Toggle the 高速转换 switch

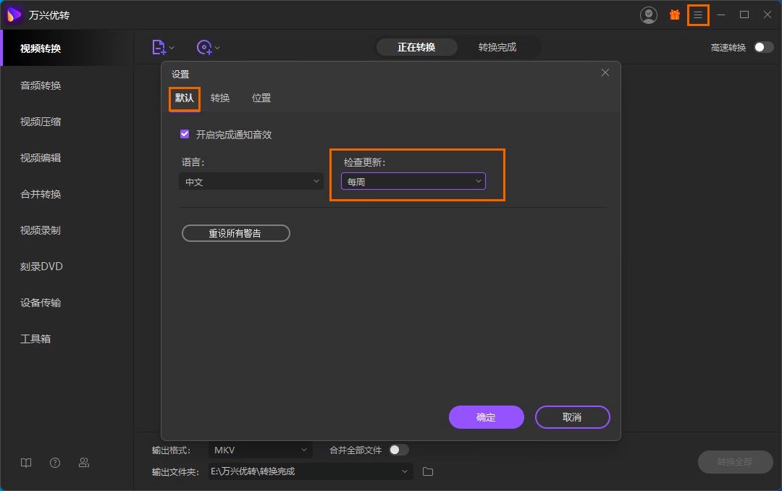coord(763,48)
